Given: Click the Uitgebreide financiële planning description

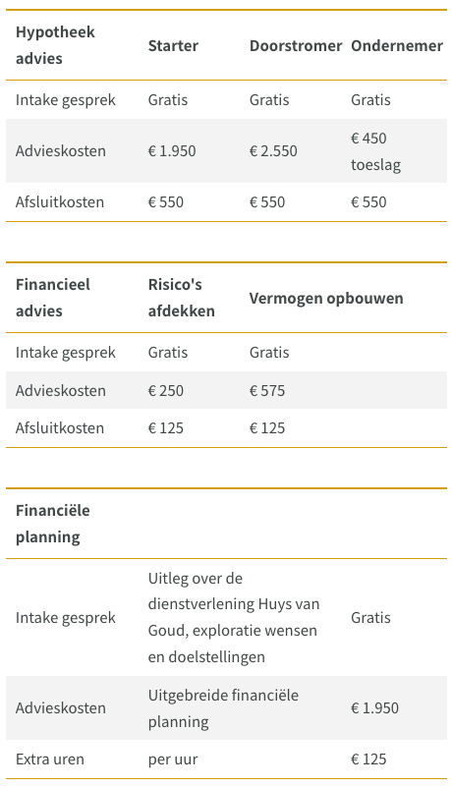Looking at the screenshot, I should pyautogui.click(x=223, y=708).
